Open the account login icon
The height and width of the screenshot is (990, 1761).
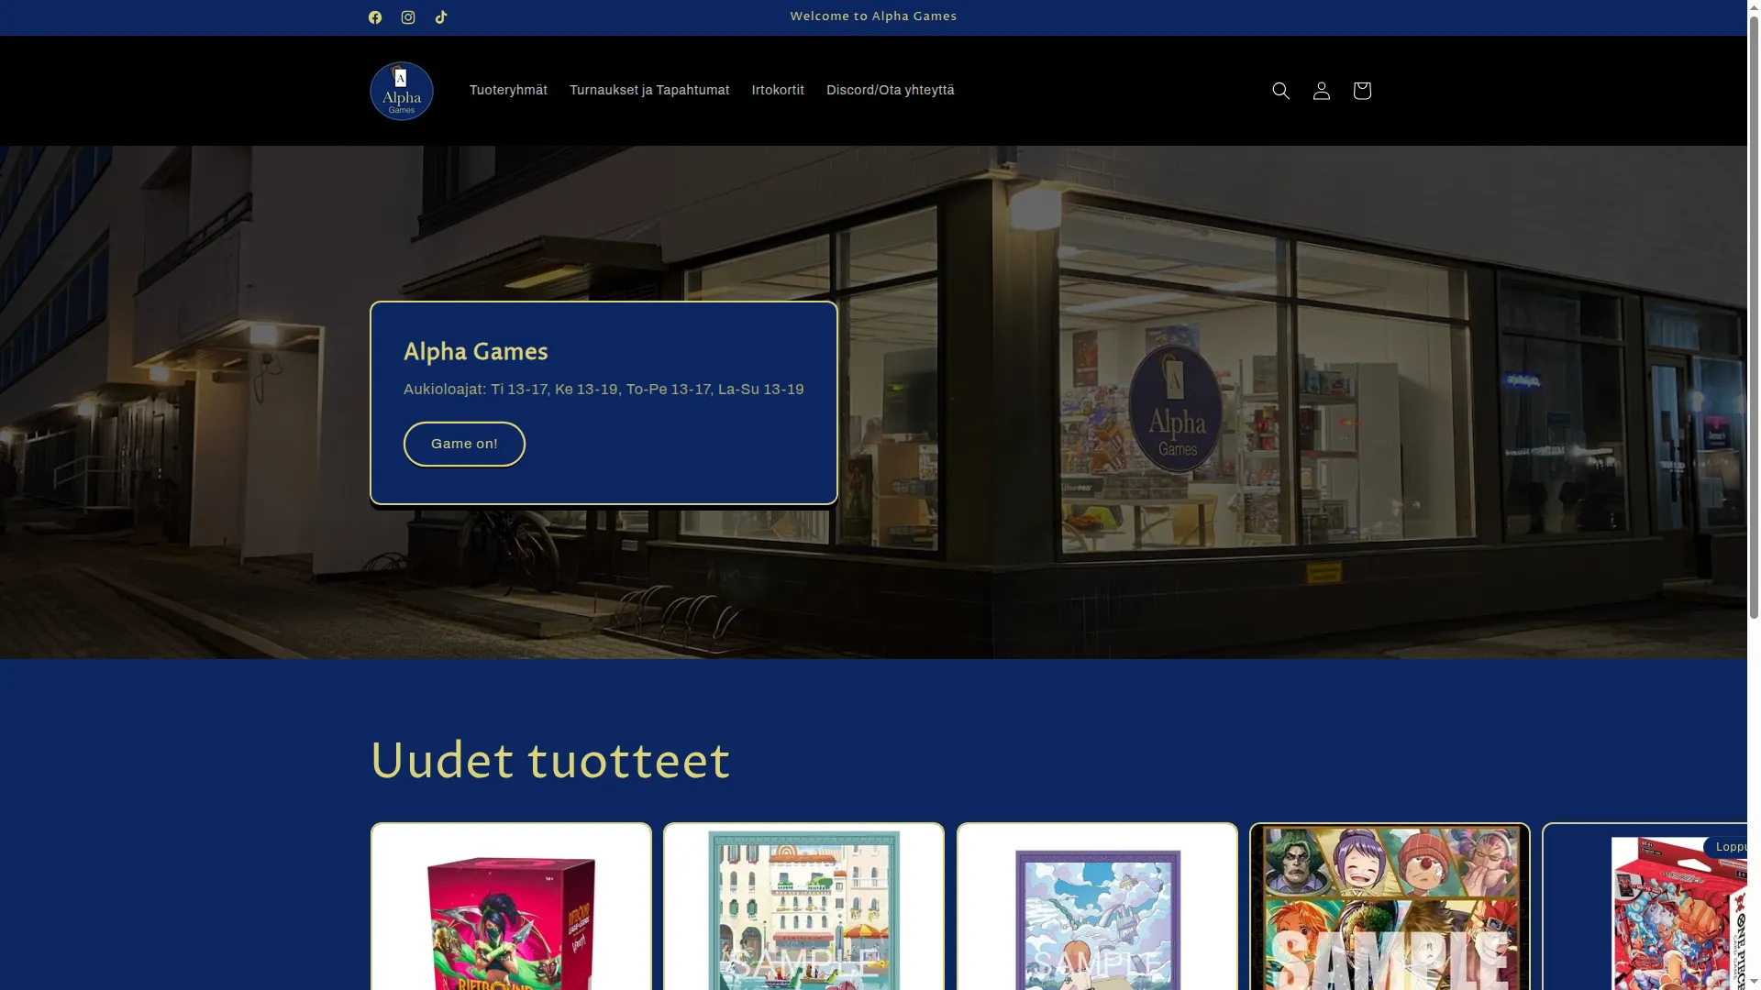coord(1322,91)
